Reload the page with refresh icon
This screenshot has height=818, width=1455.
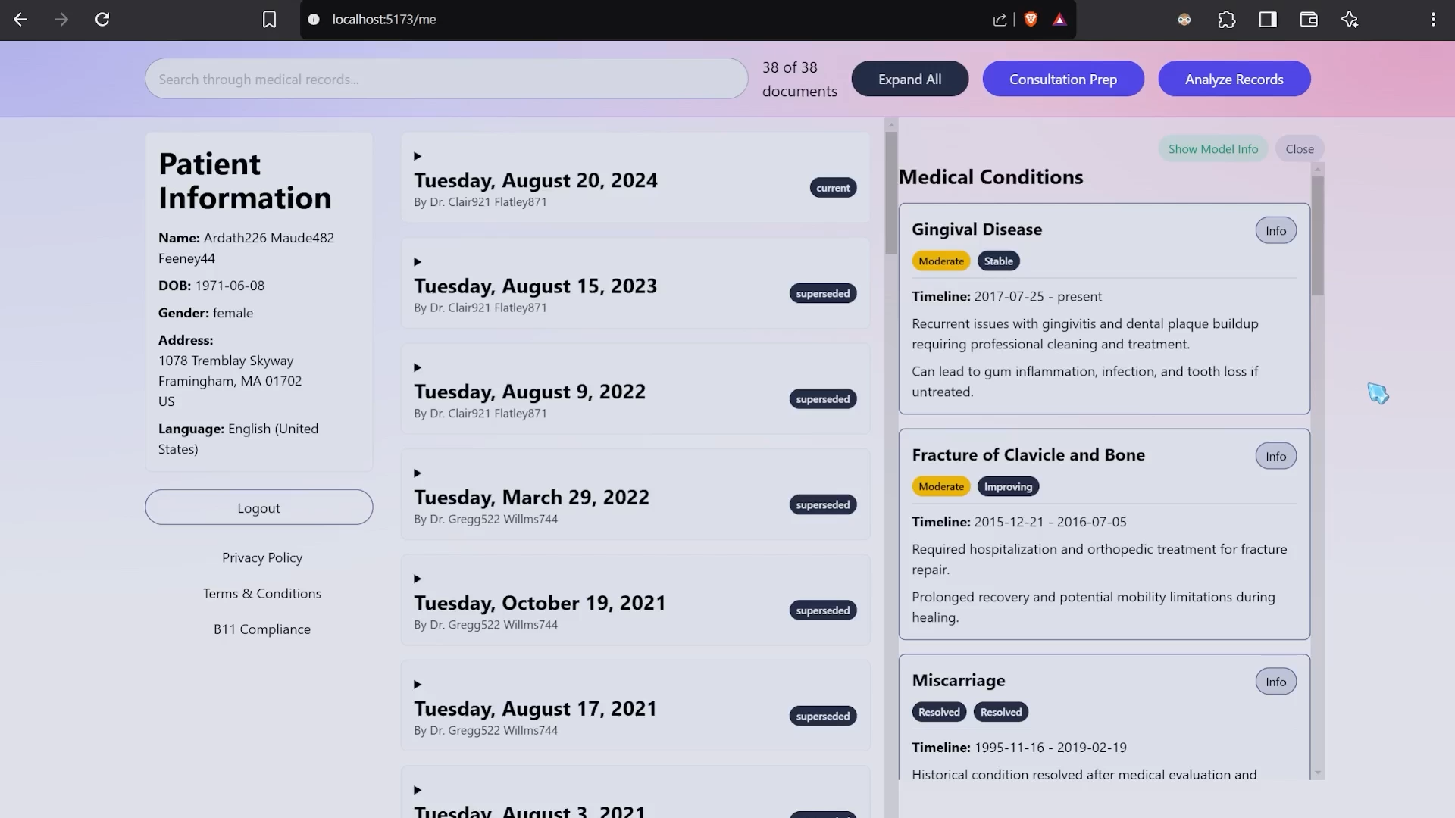click(102, 20)
